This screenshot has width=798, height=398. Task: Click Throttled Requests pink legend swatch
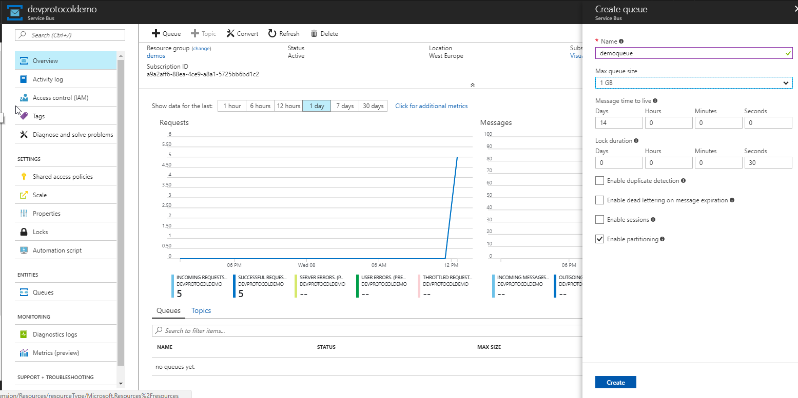pyautogui.click(x=419, y=286)
